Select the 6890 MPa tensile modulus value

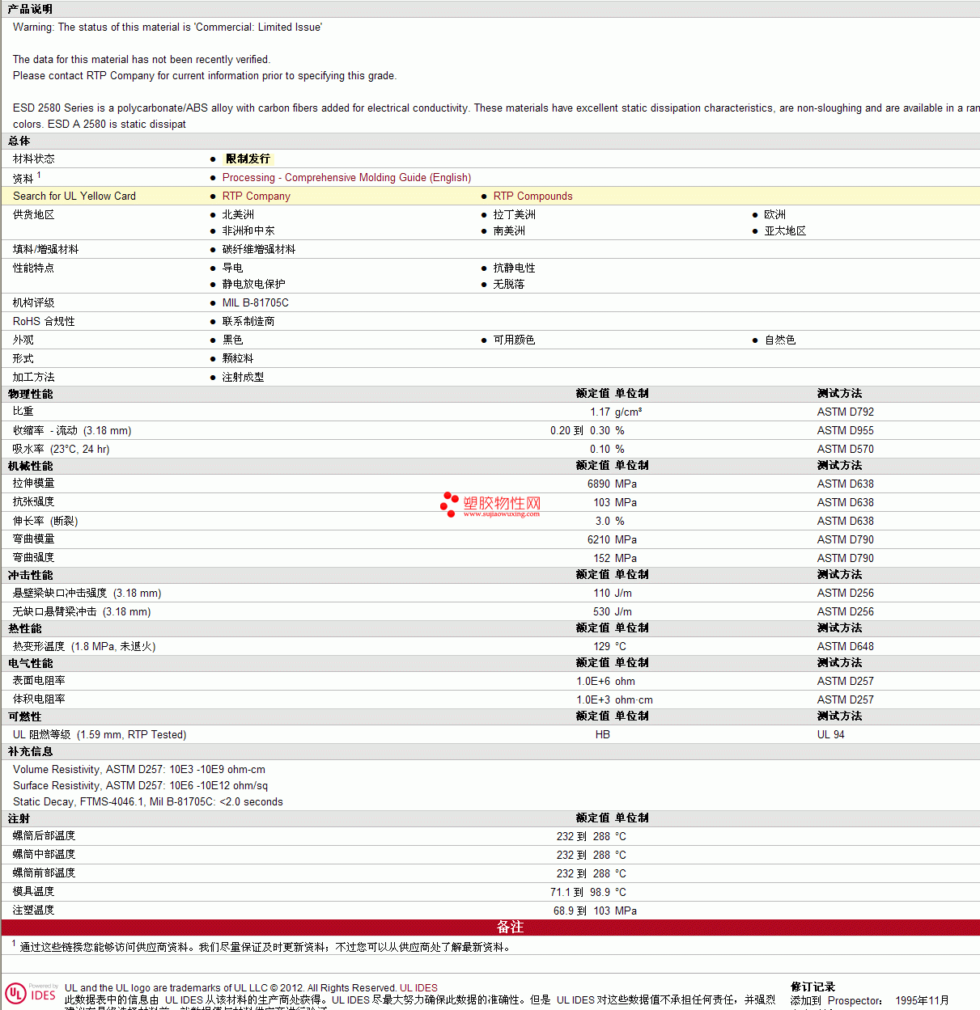click(612, 484)
